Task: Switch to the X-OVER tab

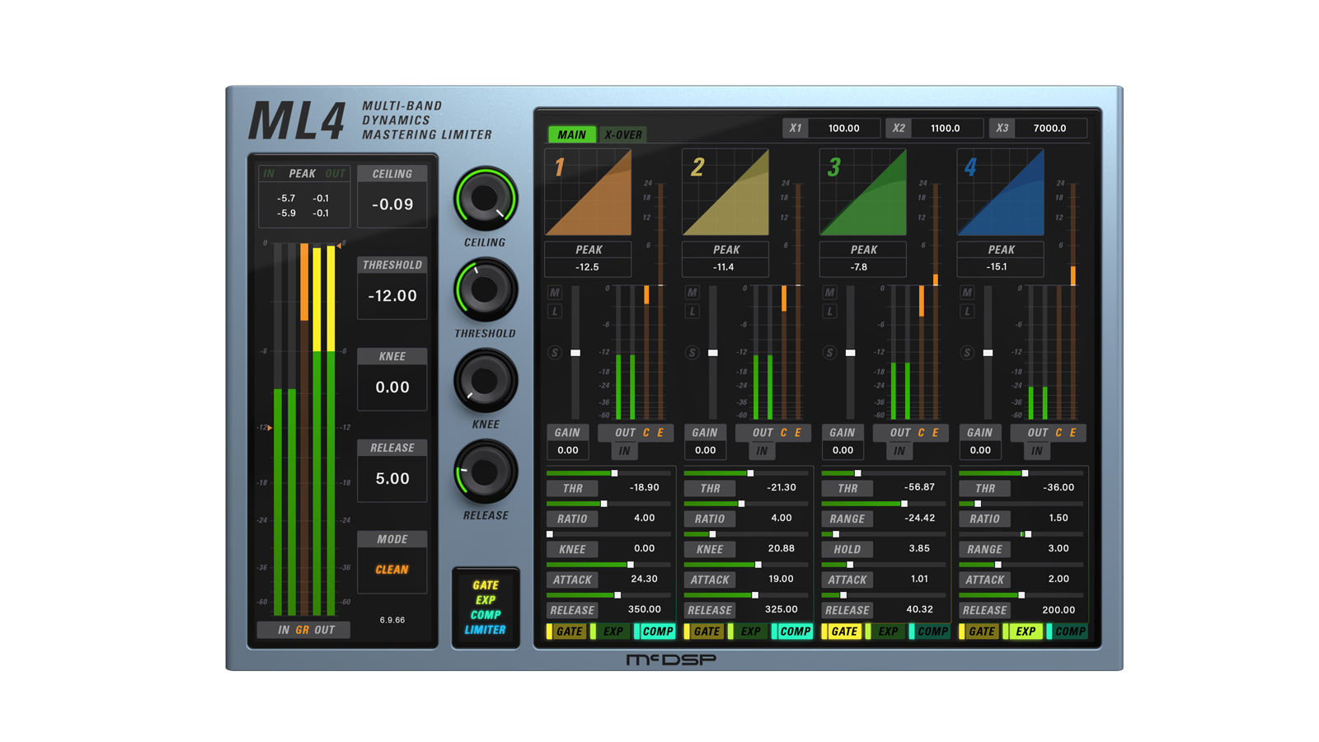Action: (x=622, y=134)
